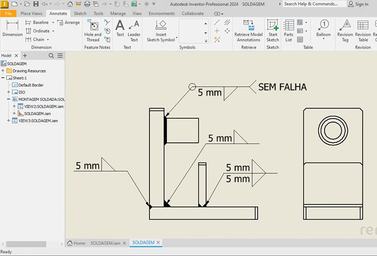The width and height of the screenshot is (377, 256).
Task: Switch to SOLDAGEM.iam document tab
Action: pos(105,243)
